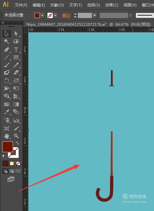Select the Lasso tool
Screen dimensions: 154x211
[x=16, y=41]
